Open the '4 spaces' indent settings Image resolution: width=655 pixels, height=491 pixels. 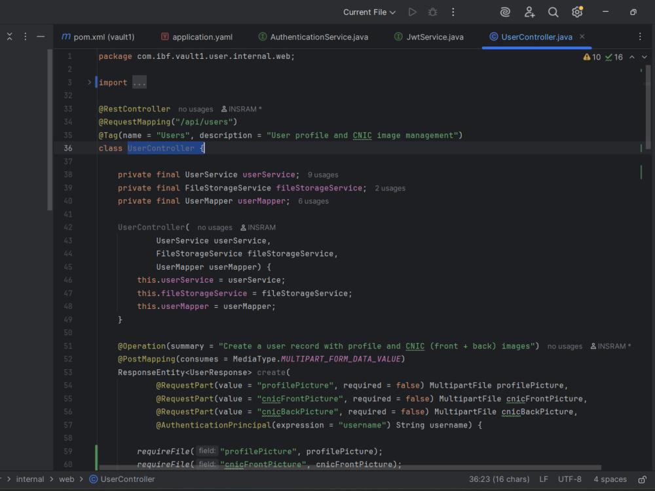point(610,479)
